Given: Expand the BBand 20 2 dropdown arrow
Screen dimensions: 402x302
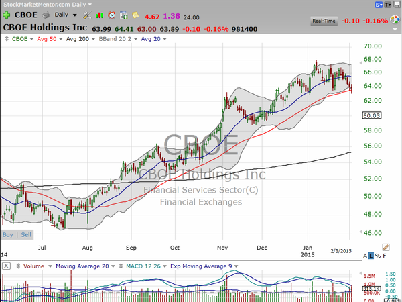Looking at the screenshot, I should click(135, 39).
